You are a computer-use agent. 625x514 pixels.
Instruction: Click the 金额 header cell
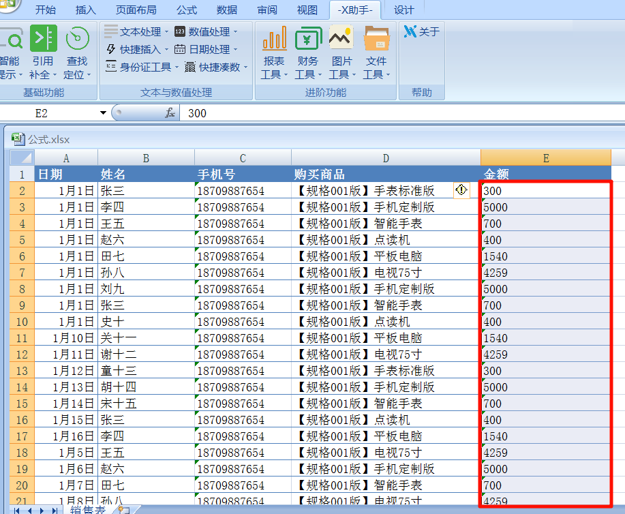tap(546, 175)
